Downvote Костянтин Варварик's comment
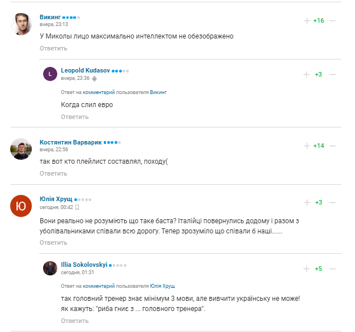 pyautogui.click(x=333, y=146)
